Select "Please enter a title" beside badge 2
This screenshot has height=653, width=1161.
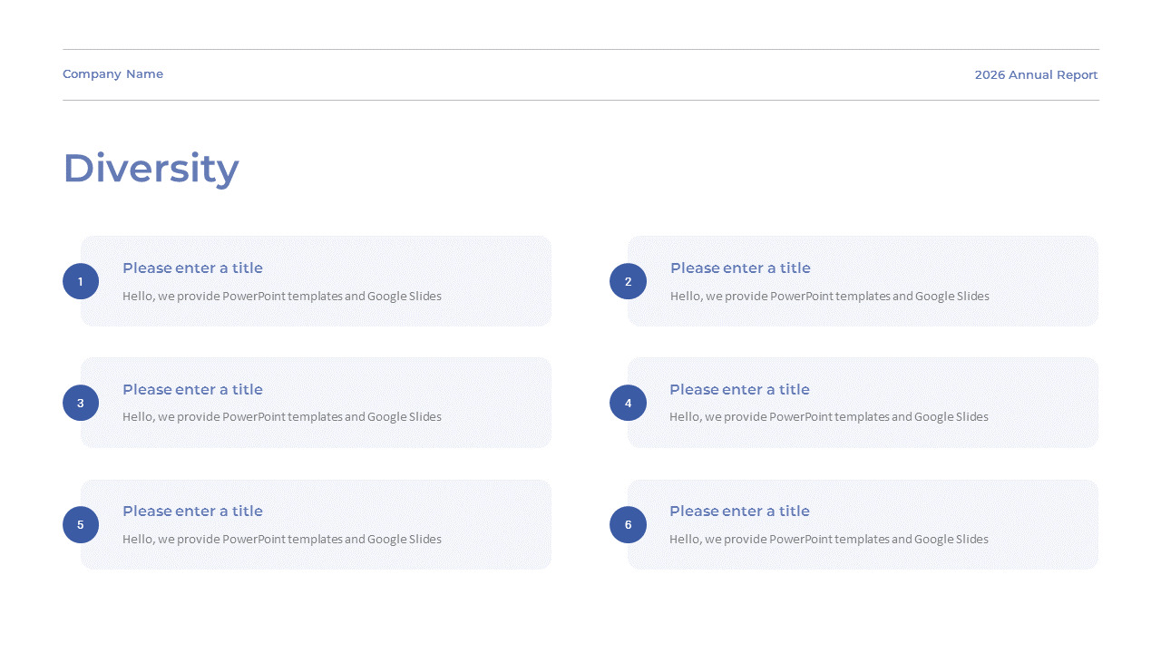(x=740, y=268)
